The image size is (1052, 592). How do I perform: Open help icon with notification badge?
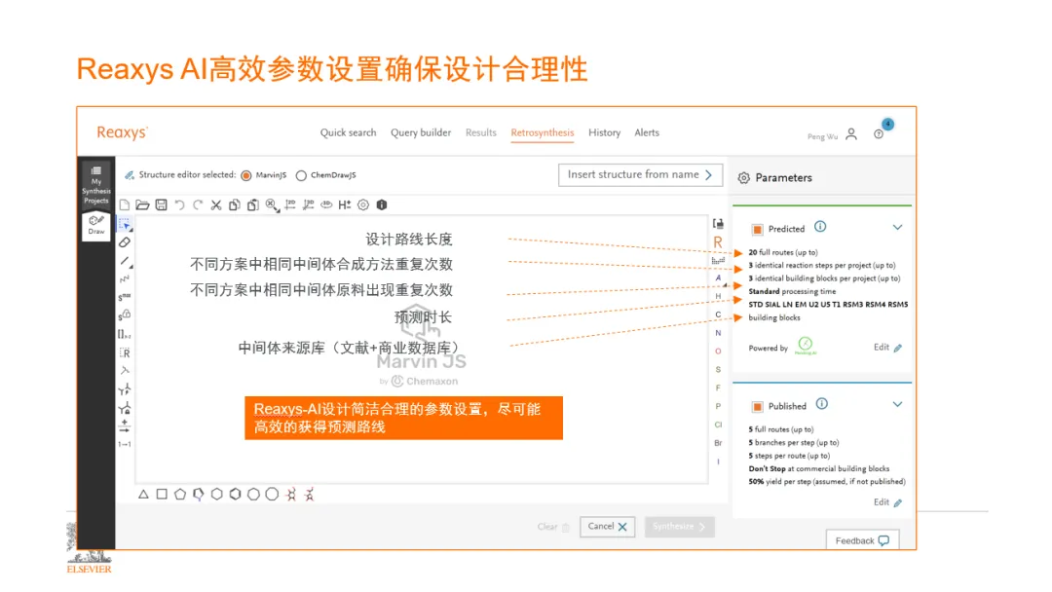(879, 134)
